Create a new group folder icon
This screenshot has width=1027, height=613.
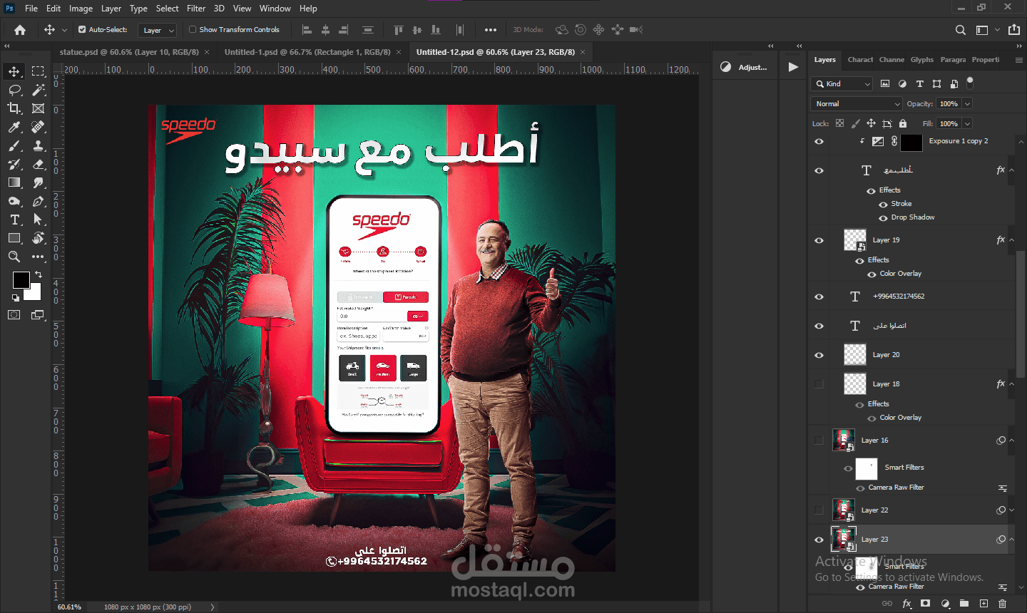(x=964, y=604)
